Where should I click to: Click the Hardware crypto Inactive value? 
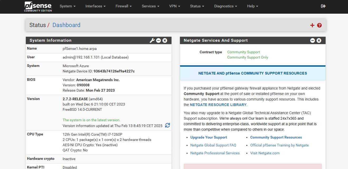[x=69, y=159]
